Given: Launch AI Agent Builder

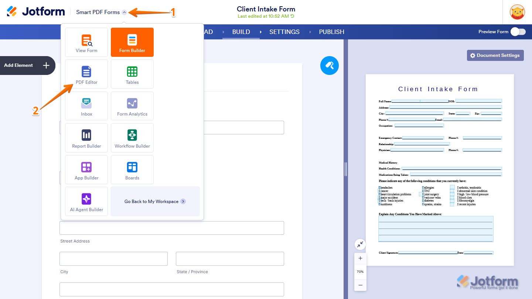Looking at the screenshot, I should click(x=86, y=201).
